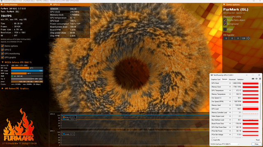Toggle the GPU graphs checkbox

pyautogui.click(x=2, y=57)
